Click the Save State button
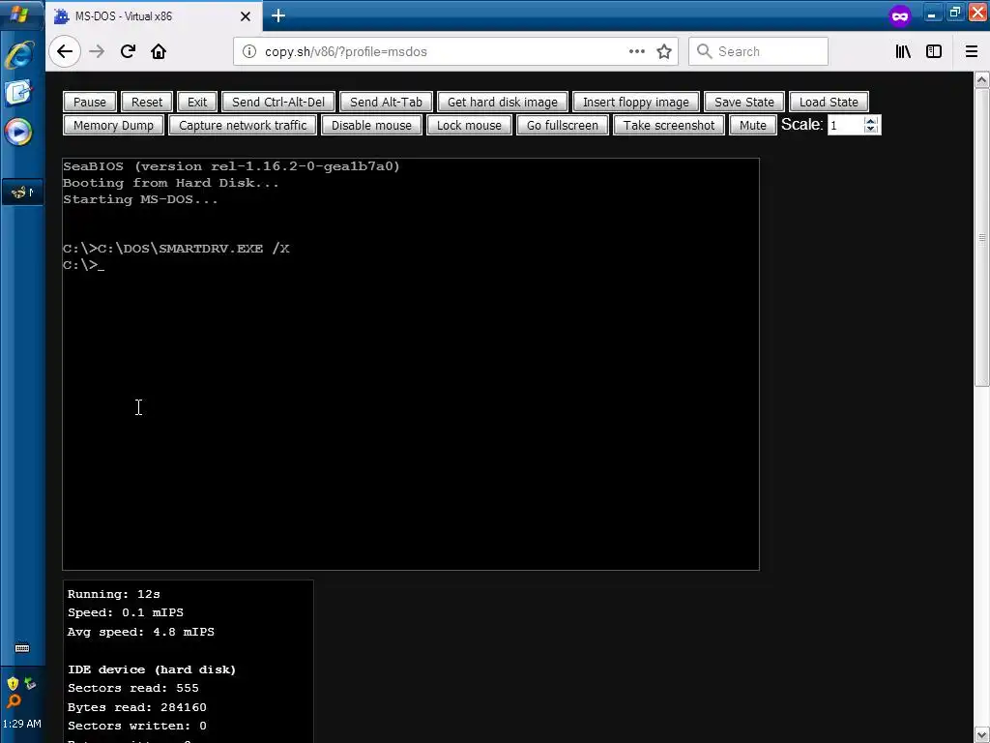Screen dimensions: 990x743 tap(744, 102)
